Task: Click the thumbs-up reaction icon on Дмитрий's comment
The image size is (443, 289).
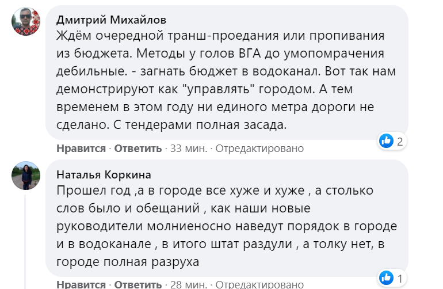Action: point(386,140)
